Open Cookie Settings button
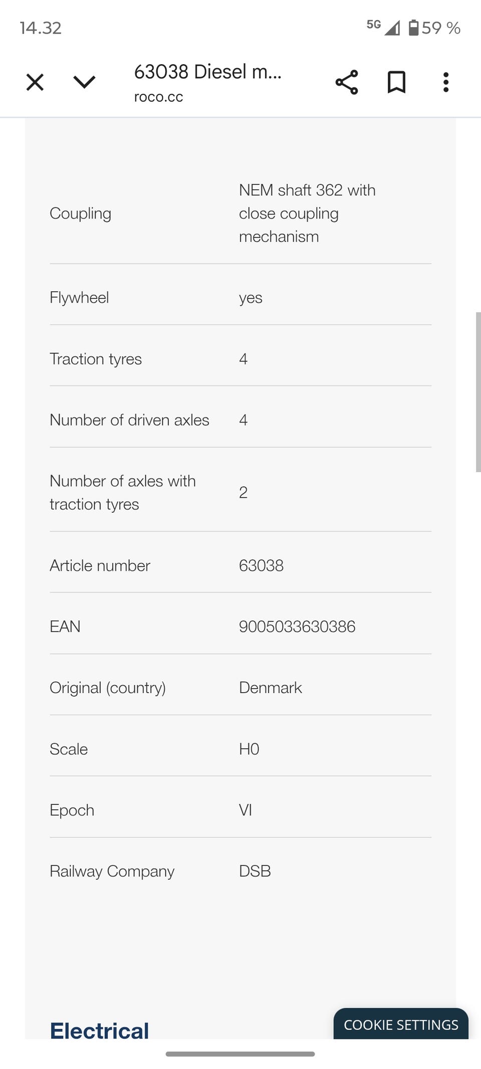481x1069 pixels. point(401,1024)
